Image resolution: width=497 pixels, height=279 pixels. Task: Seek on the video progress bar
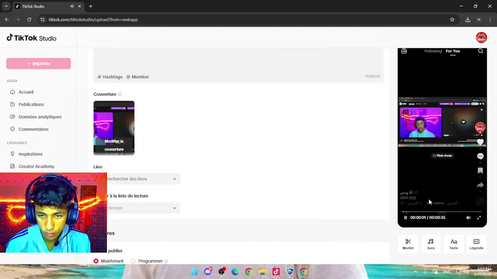coord(442,212)
